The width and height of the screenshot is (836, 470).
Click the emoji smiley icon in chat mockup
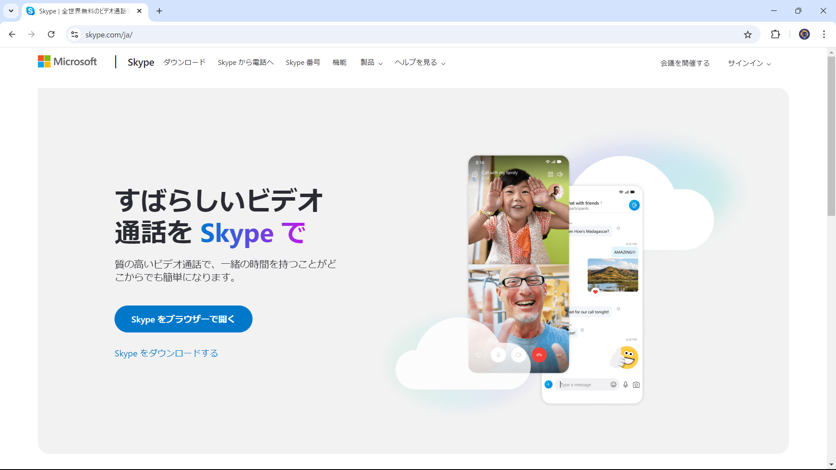(614, 384)
